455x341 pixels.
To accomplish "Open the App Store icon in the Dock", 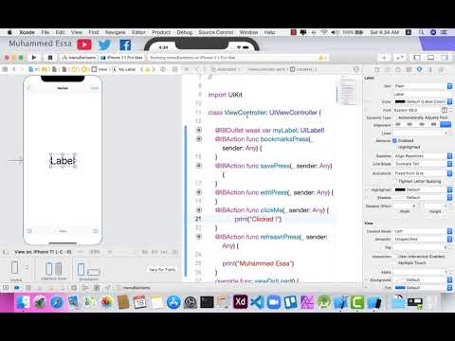I will pos(173,302).
